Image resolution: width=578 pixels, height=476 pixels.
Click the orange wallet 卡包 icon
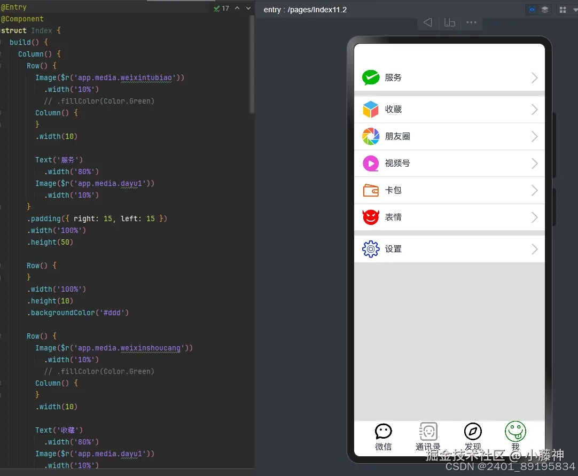point(371,190)
